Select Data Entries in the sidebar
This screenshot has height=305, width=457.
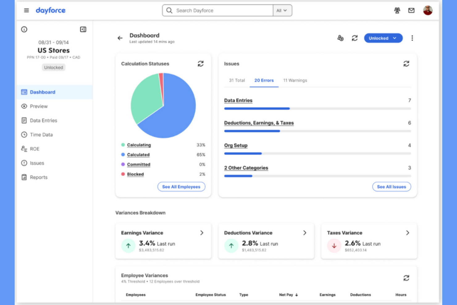pos(44,121)
